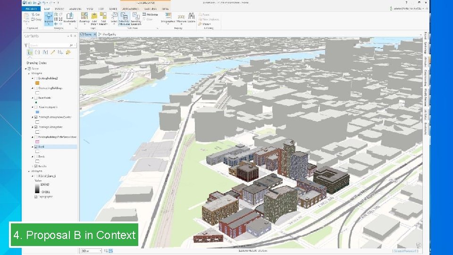Open the Explore tool dropdown arrow

click(x=49, y=24)
